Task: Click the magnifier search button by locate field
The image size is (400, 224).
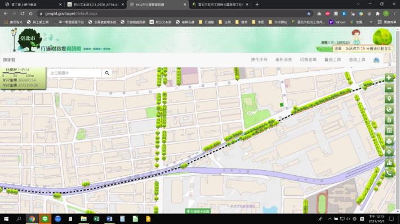Action: pyautogui.click(x=107, y=73)
